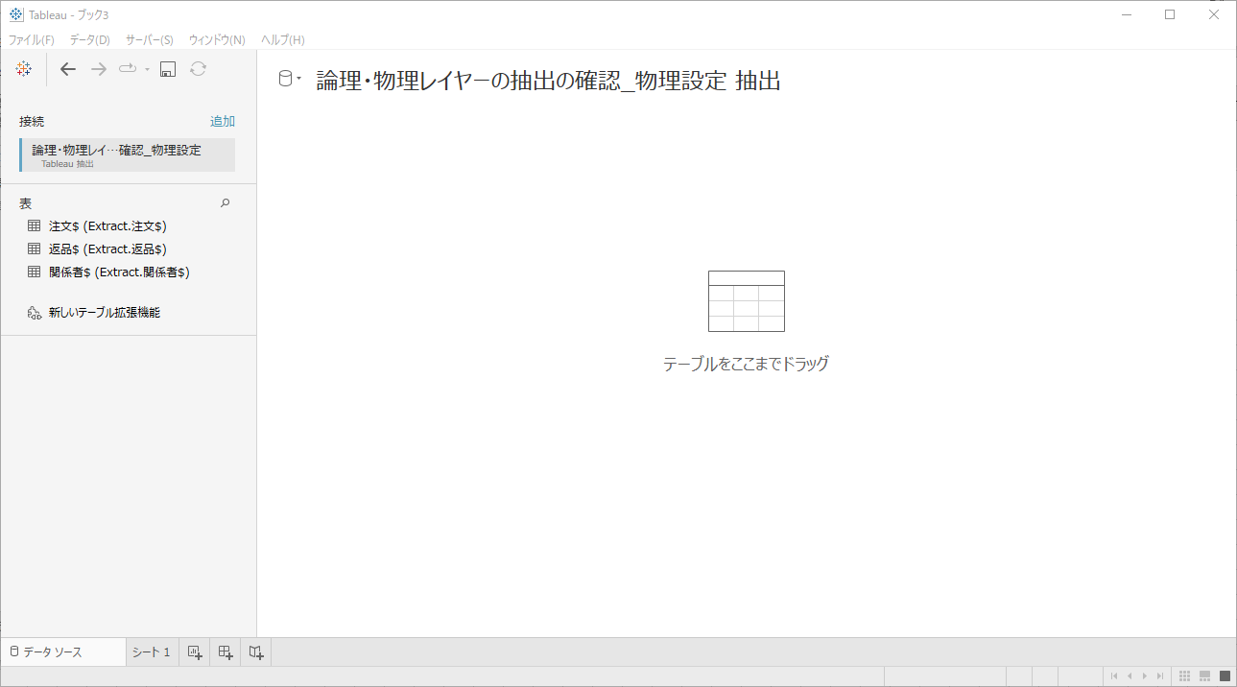This screenshot has width=1237, height=687.
Task: Go to next sheet in status bar
Action: click(x=1145, y=676)
